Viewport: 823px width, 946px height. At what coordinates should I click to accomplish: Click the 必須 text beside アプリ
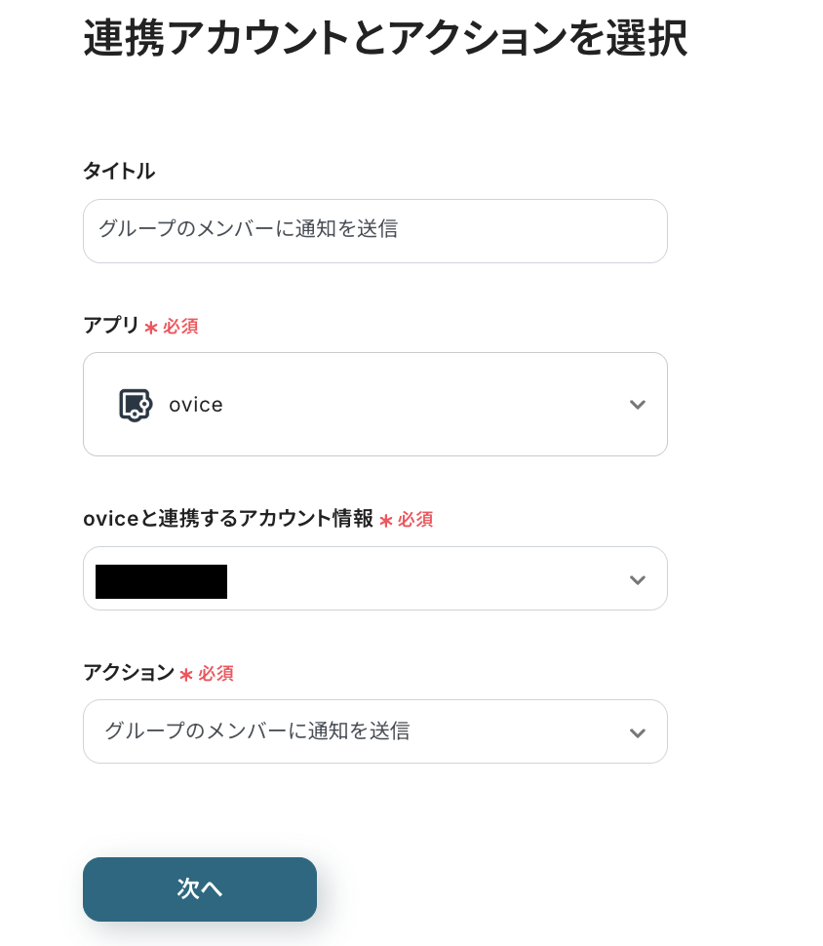(180, 327)
